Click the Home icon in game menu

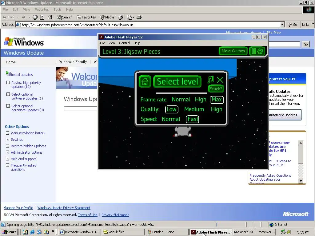tap(145, 81)
